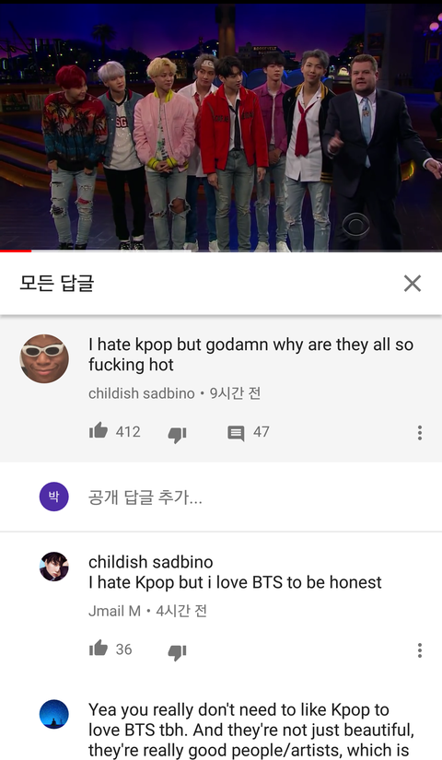Like the comment with 412 likes

pyautogui.click(x=99, y=430)
